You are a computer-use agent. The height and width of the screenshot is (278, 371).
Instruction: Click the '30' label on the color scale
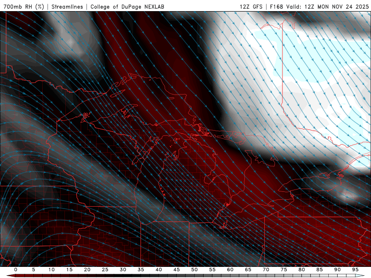[x=123, y=270]
